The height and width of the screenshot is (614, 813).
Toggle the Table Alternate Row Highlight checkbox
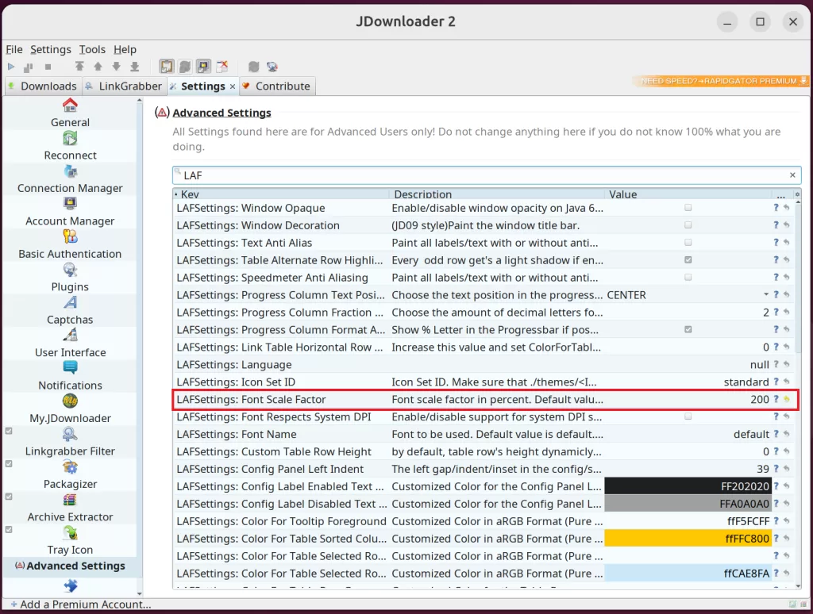click(x=688, y=260)
